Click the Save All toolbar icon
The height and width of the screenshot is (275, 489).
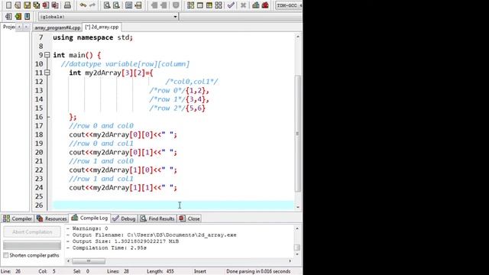(x=37, y=5)
